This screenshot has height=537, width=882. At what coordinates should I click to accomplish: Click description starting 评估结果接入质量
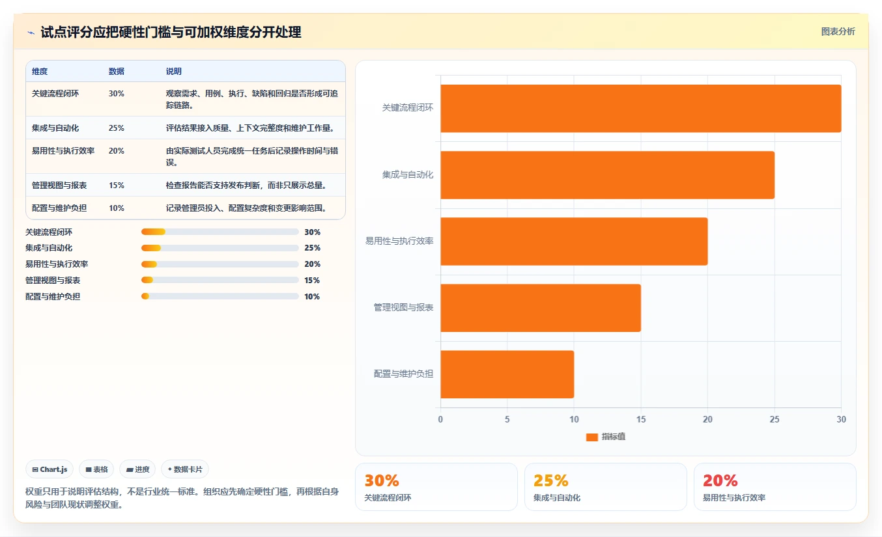pos(250,128)
